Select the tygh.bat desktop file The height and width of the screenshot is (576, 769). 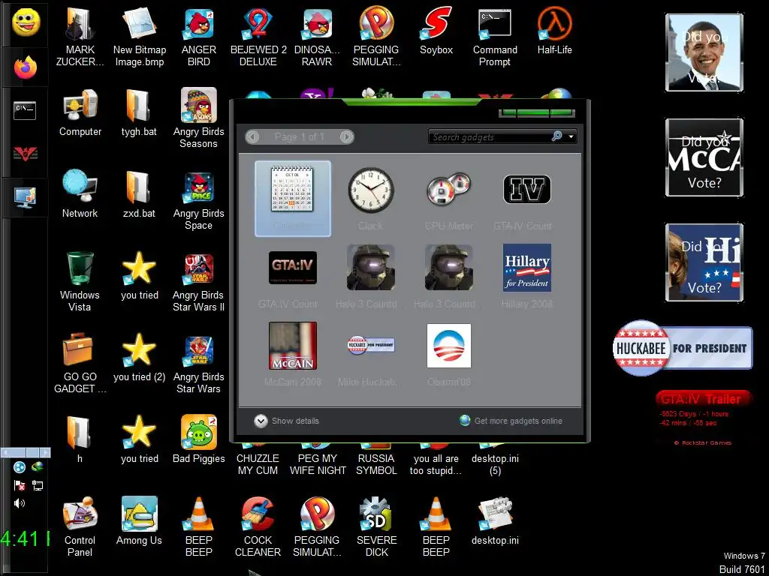click(x=139, y=113)
